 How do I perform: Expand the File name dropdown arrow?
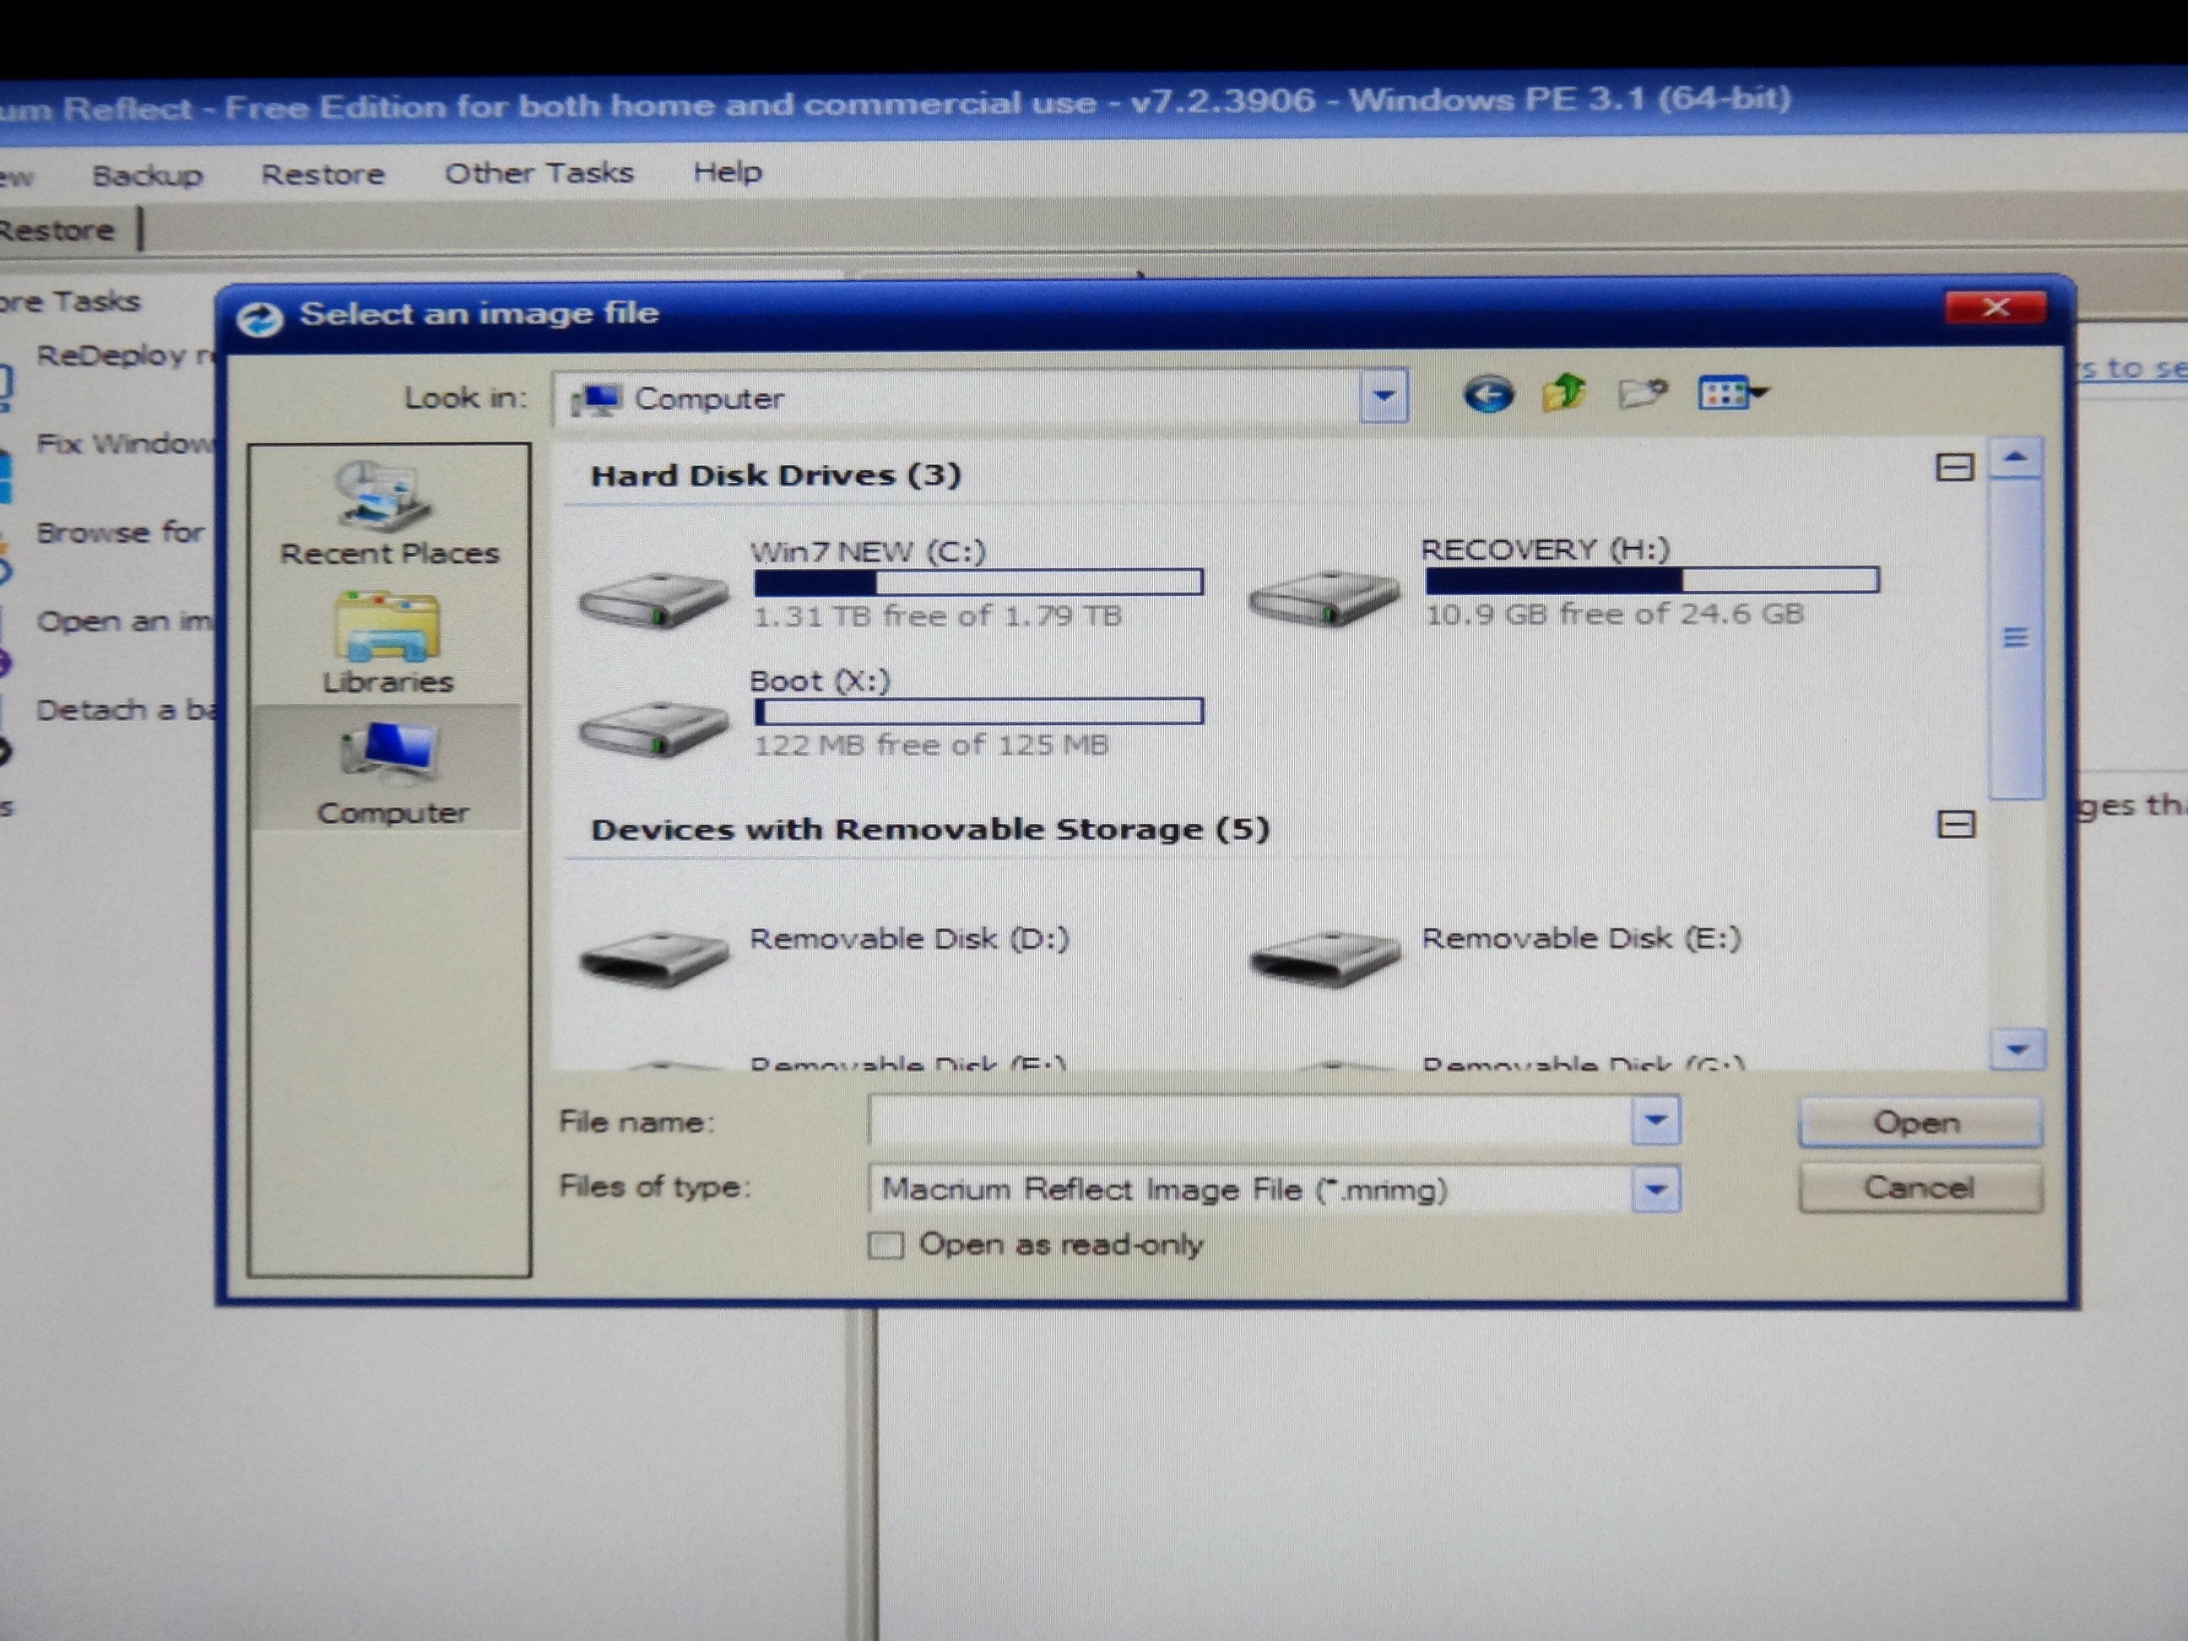[x=1656, y=1121]
